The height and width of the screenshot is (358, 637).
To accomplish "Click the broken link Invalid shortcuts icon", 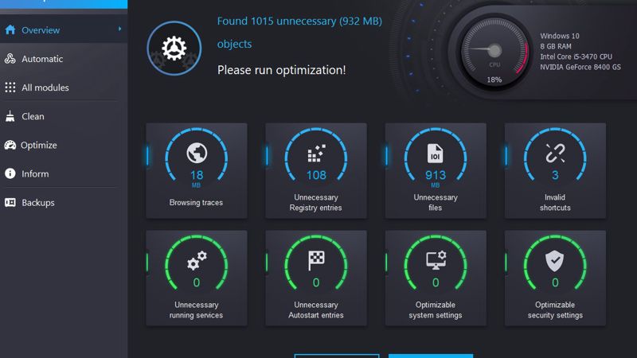I will click(555, 154).
